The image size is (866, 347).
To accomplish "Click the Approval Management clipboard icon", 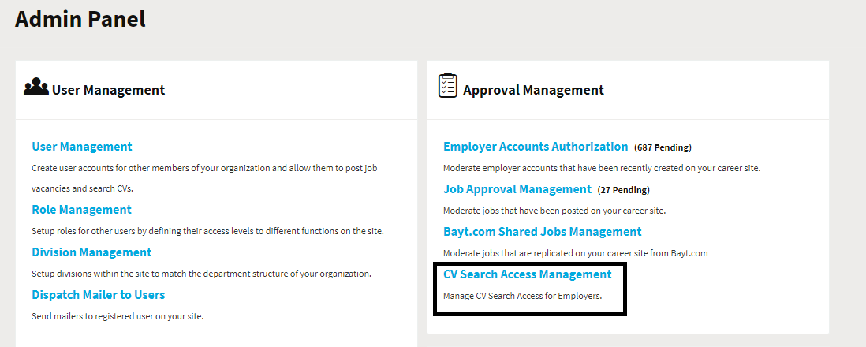I will pos(448,85).
